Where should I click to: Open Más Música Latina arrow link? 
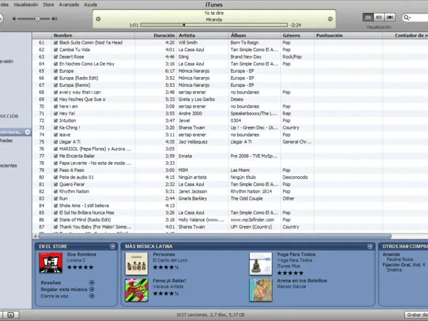click(370, 246)
